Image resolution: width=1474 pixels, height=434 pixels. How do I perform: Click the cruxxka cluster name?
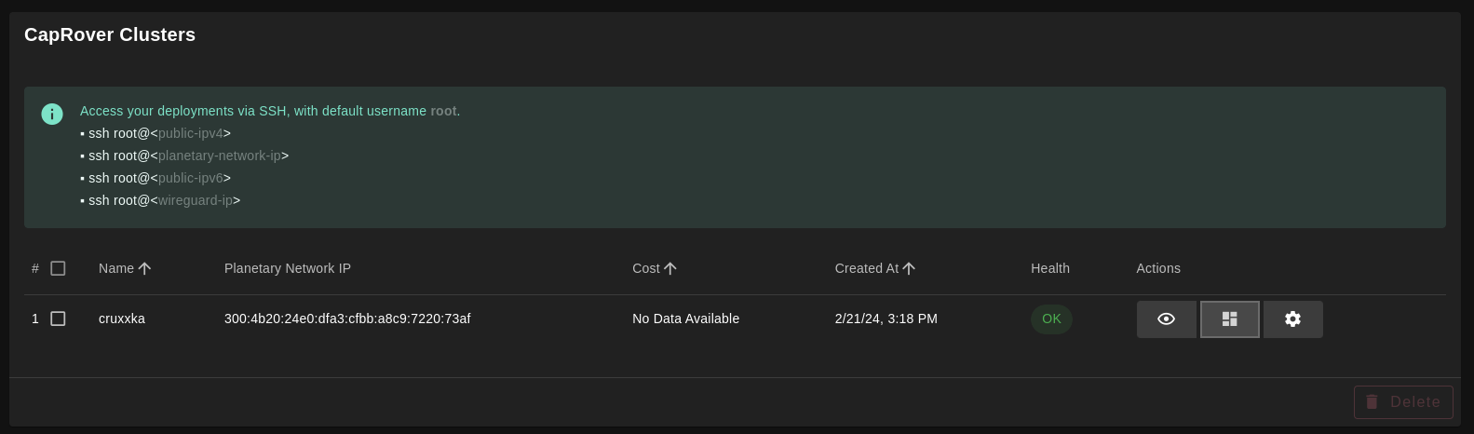[x=122, y=319]
